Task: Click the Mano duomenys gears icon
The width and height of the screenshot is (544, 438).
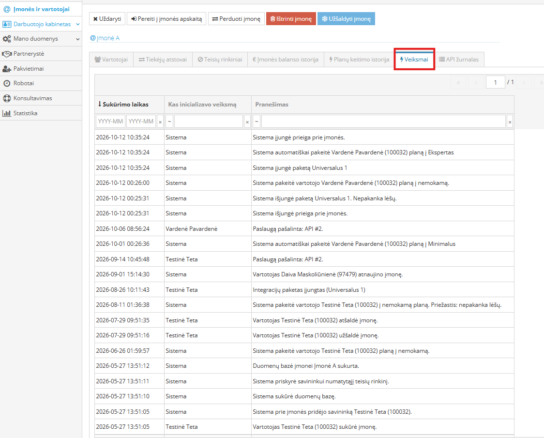Action: (x=7, y=39)
